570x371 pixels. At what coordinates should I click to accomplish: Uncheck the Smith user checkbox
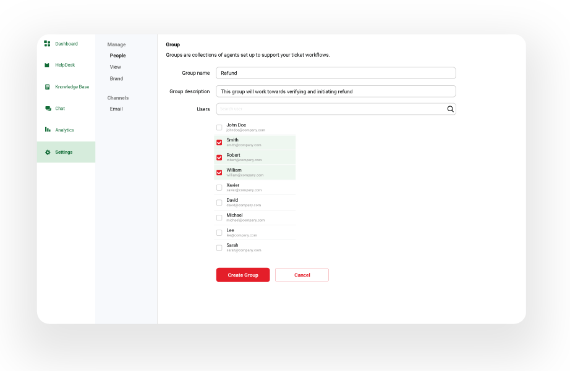click(219, 143)
